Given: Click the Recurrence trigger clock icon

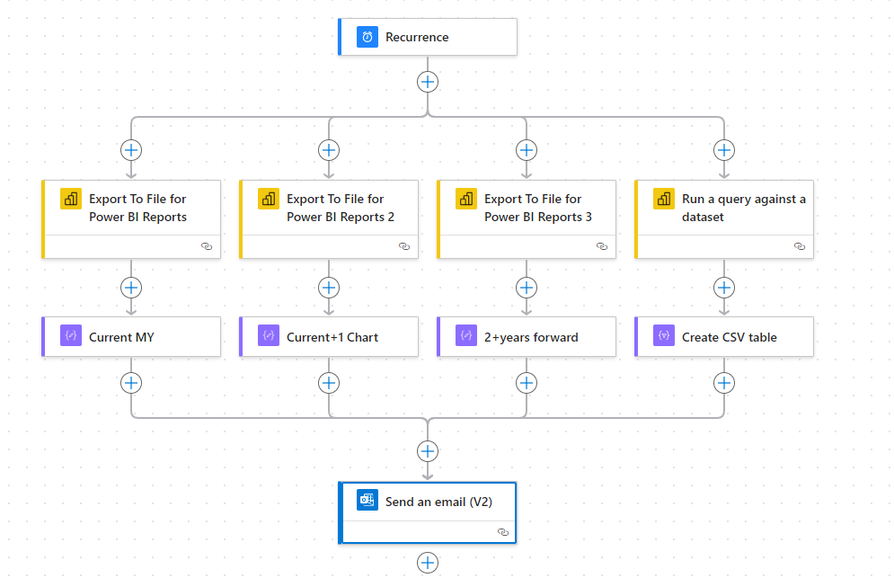Looking at the screenshot, I should pos(367,37).
